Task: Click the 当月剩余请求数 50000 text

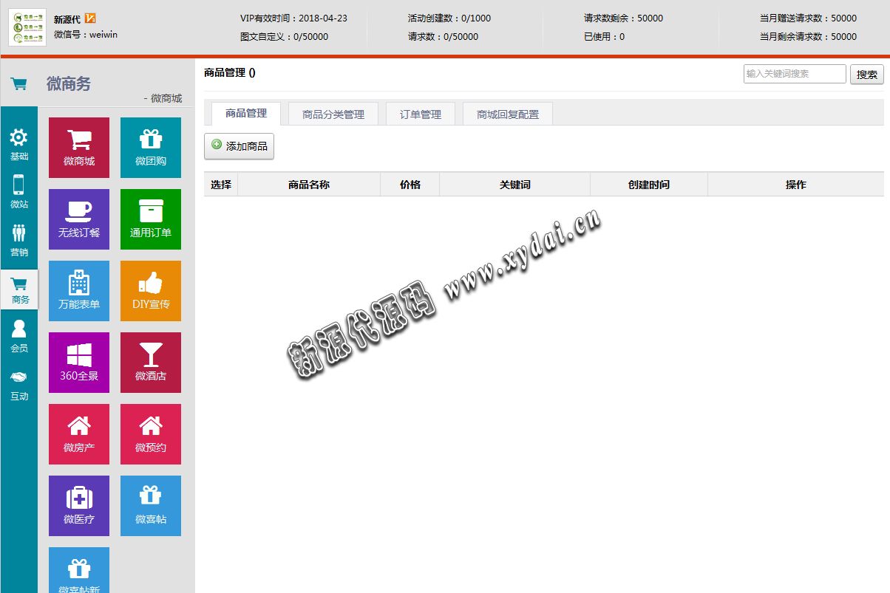Action: pyautogui.click(x=809, y=36)
